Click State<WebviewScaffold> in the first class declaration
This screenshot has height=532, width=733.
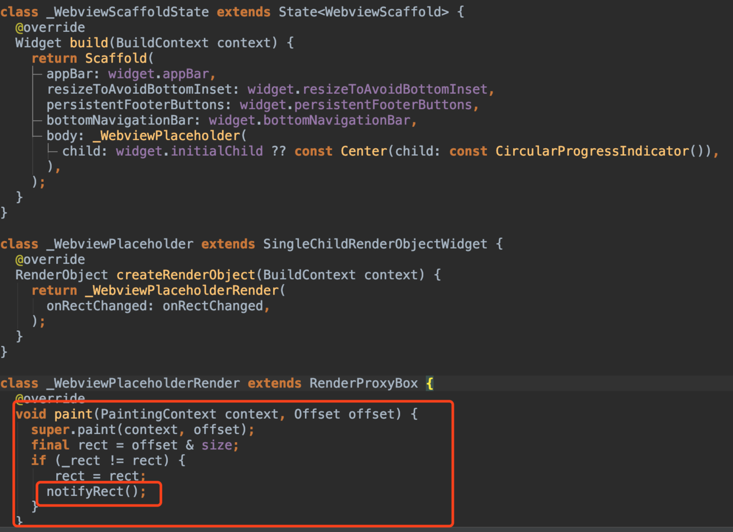364,12
